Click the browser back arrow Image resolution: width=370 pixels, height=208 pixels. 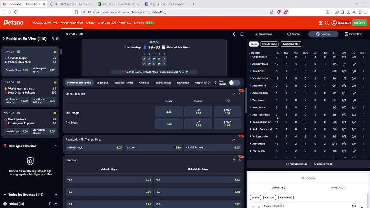click(4, 12)
